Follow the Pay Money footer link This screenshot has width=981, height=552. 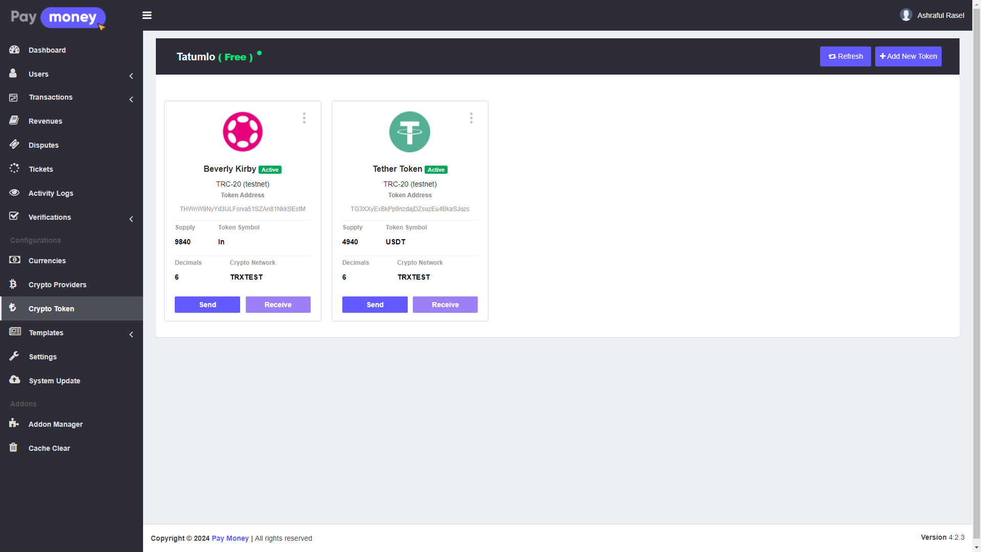(230, 538)
